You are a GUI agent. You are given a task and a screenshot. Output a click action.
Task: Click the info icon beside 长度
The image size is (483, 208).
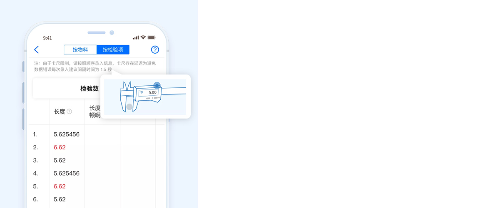tap(69, 111)
